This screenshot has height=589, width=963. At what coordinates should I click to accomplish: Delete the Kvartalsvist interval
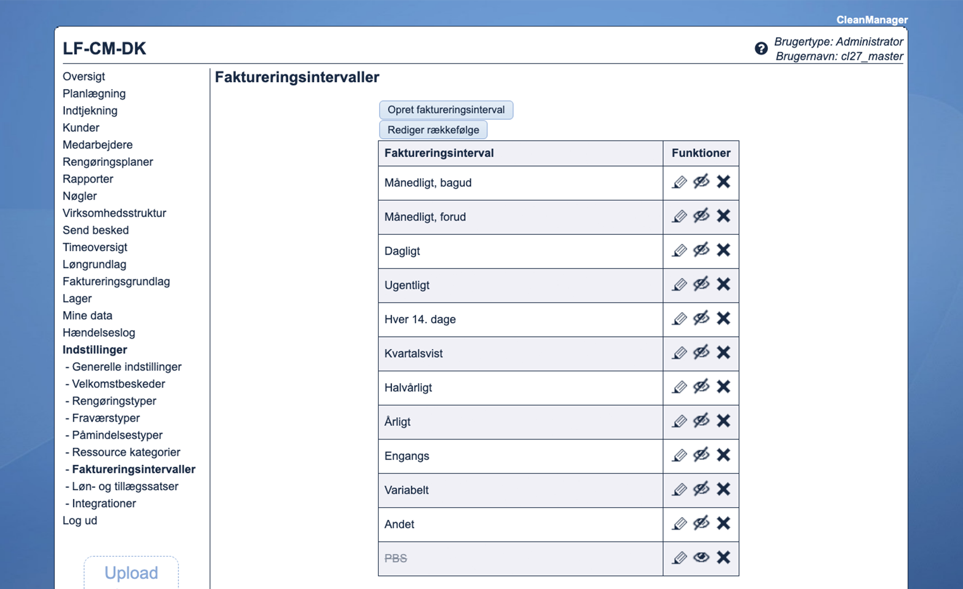click(x=723, y=353)
